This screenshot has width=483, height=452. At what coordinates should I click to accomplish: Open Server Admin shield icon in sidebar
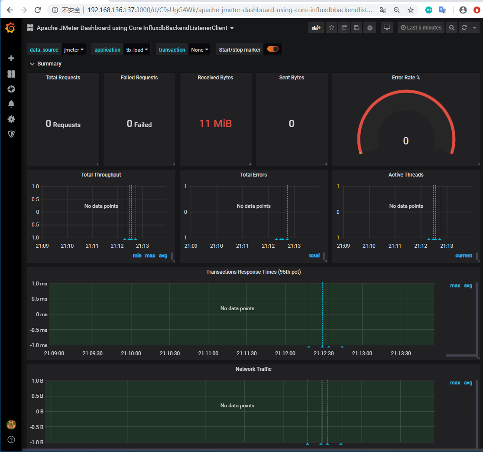point(11,134)
